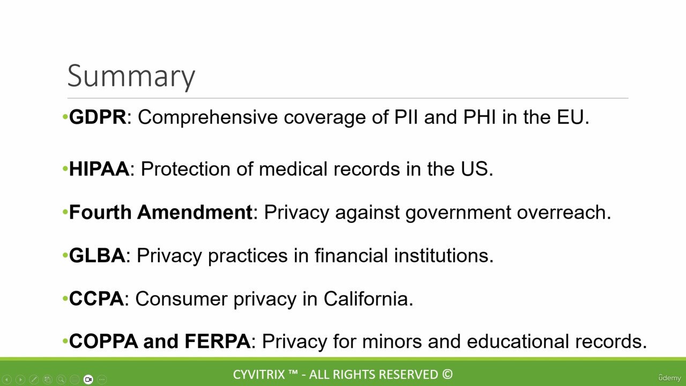Click 'Consumer privacy in California' text
The image size is (686, 386).
[x=274, y=299]
